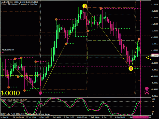Click the '2 Feb 12:00' date label
159x119 pixels.
[69, 117]
